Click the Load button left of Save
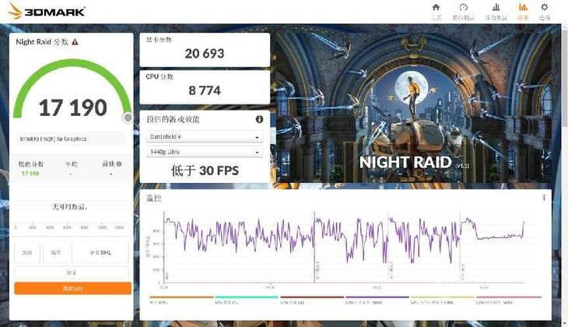 pos(27,252)
